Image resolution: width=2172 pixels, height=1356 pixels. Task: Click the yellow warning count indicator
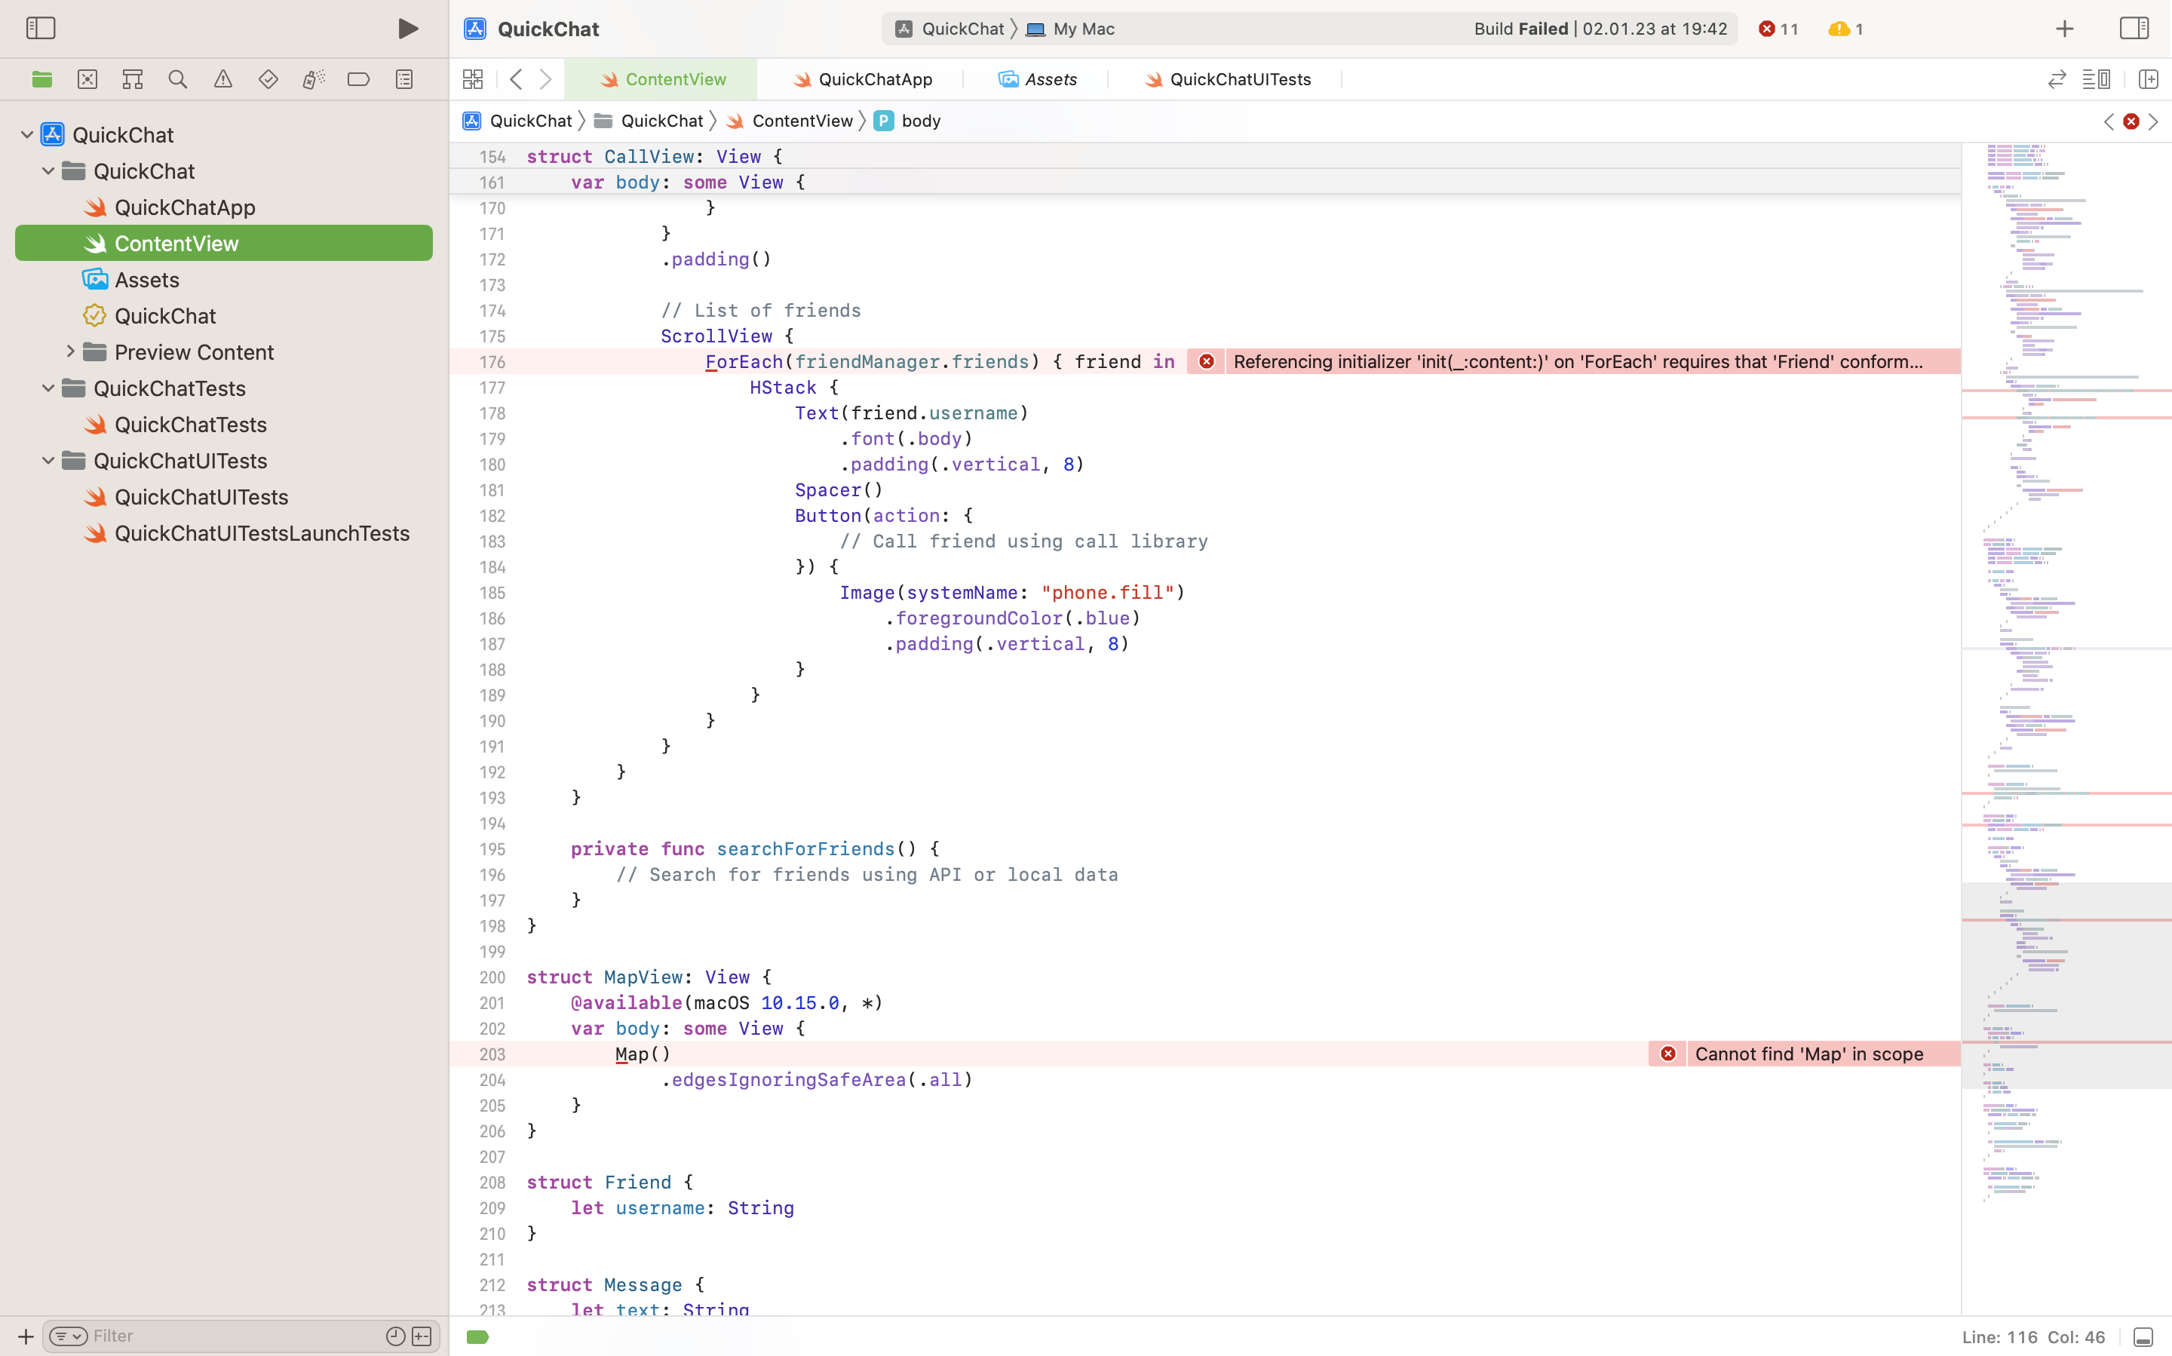pyautogui.click(x=1845, y=29)
